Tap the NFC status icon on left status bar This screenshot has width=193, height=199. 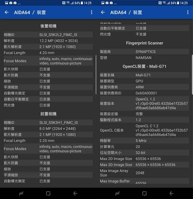click(x=64, y=3)
